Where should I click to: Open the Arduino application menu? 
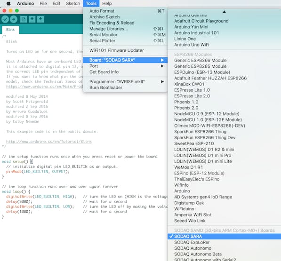pyautogui.click(x=25, y=3)
